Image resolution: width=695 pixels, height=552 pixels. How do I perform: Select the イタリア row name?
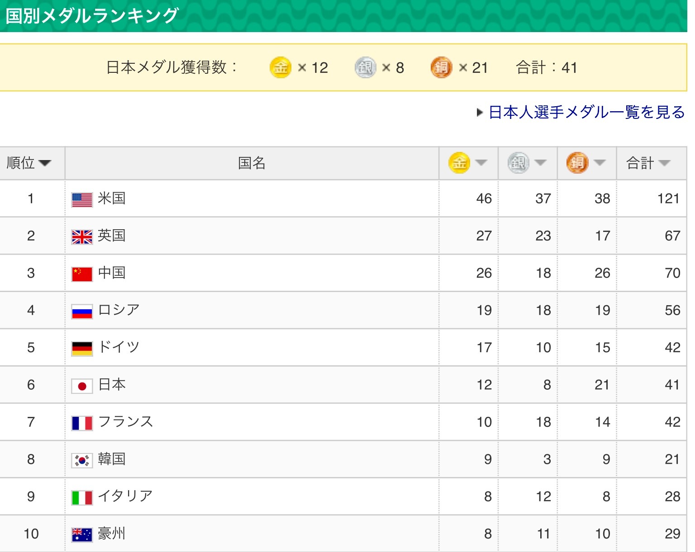point(125,496)
